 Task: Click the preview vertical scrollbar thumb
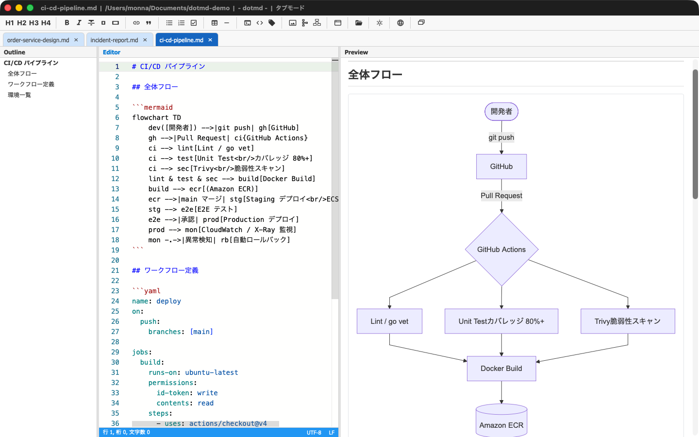695,134
